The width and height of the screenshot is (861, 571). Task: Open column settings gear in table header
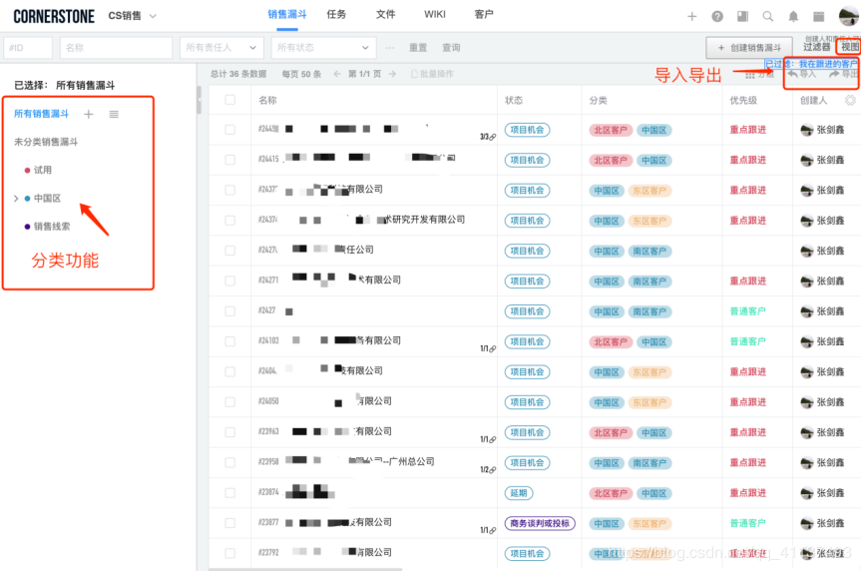click(850, 100)
